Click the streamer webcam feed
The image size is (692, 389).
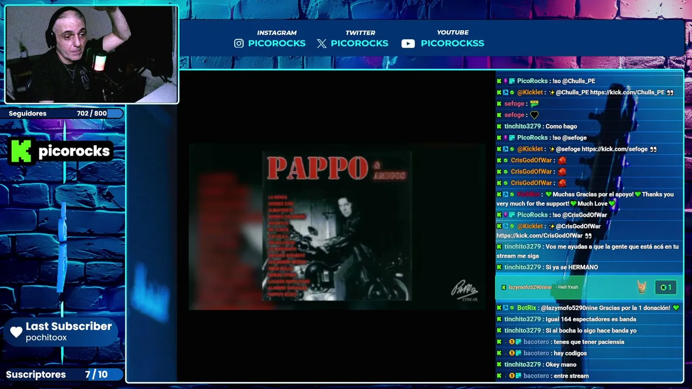(91, 54)
